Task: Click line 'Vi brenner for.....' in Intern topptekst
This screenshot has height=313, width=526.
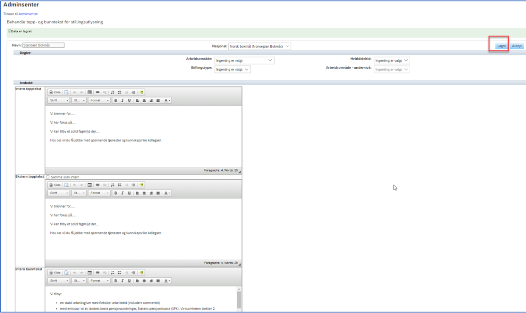Action: click(62, 114)
